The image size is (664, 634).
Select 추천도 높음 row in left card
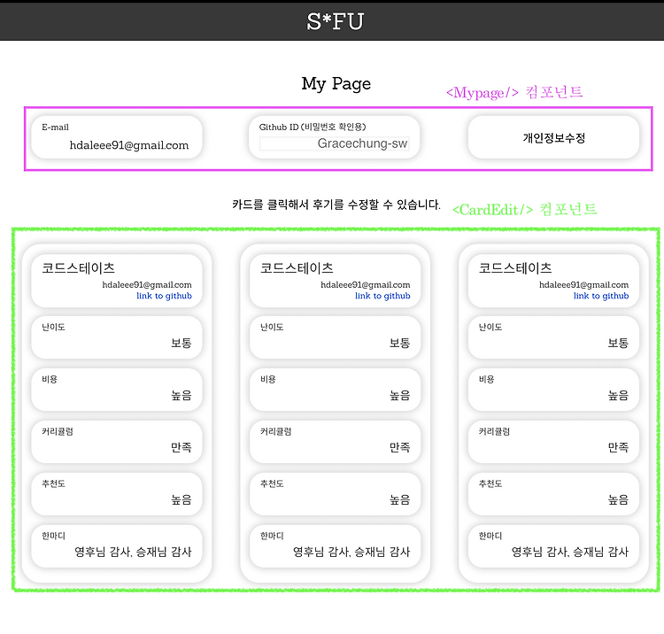coord(117,494)
